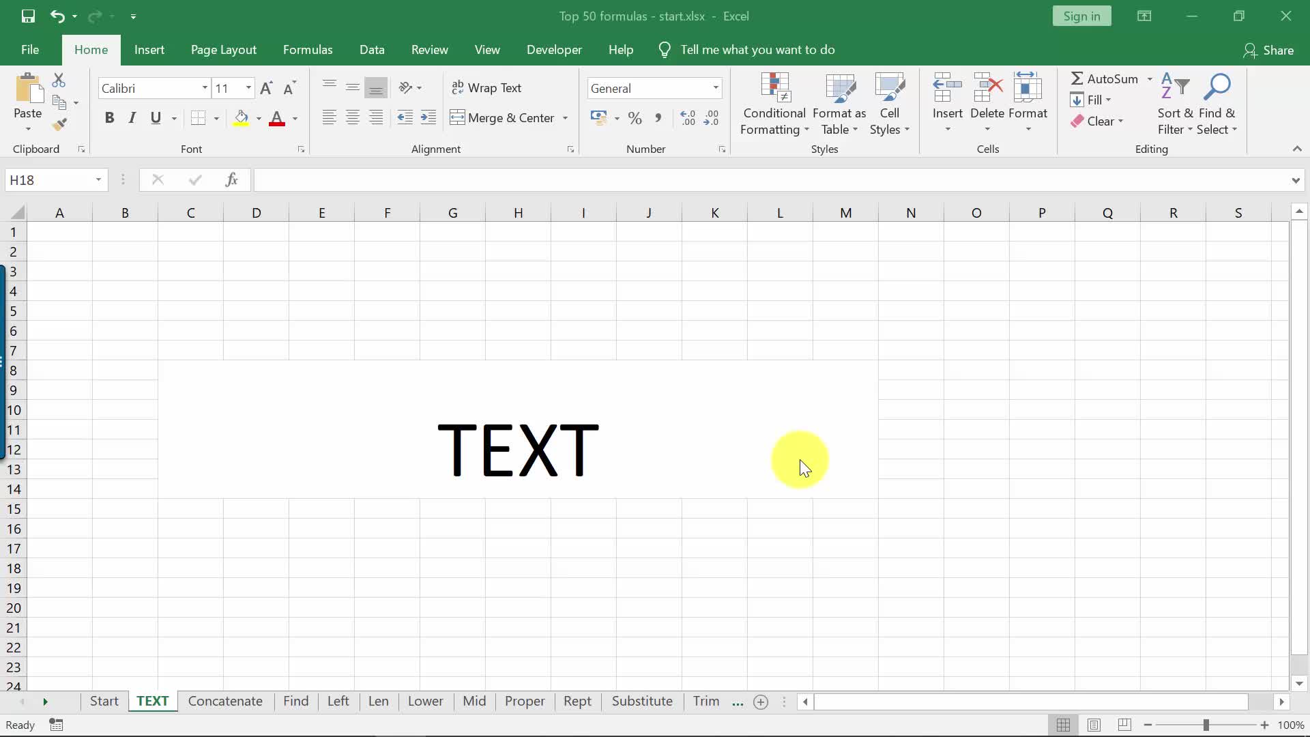Click the Increase Font Size icon
The height and width of the screenshot is (737, 1310).
266,88
